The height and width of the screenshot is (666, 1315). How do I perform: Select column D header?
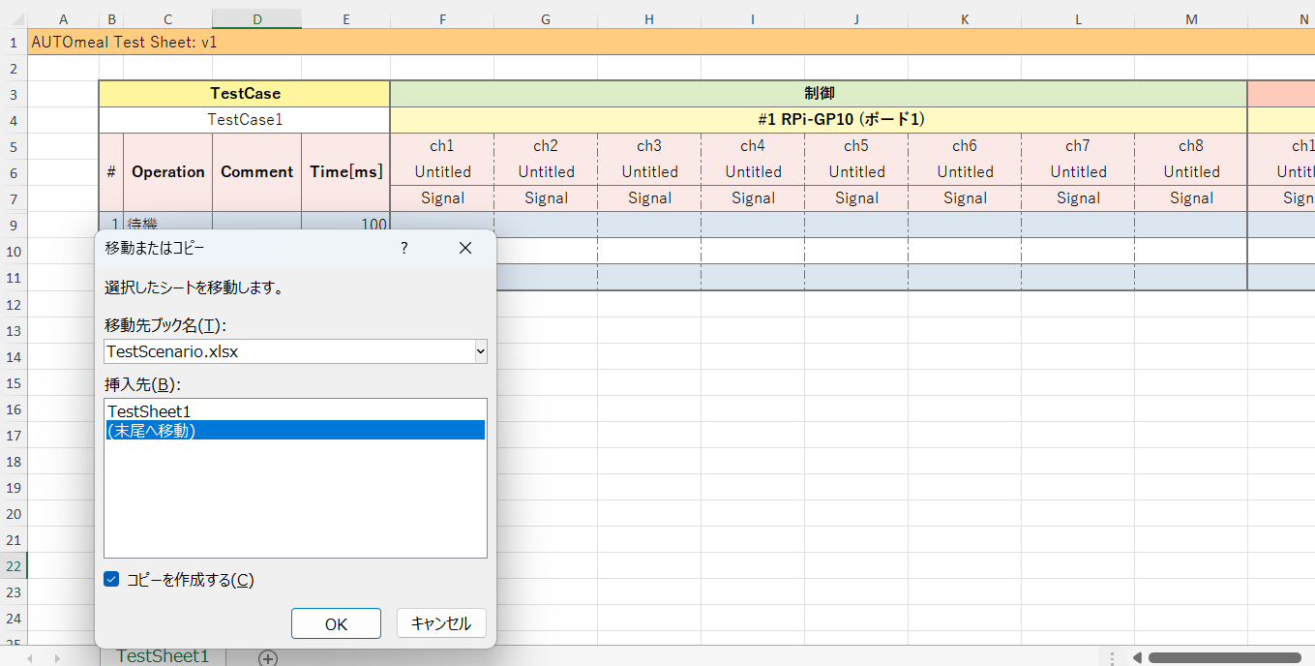click(x=256, y=19)
